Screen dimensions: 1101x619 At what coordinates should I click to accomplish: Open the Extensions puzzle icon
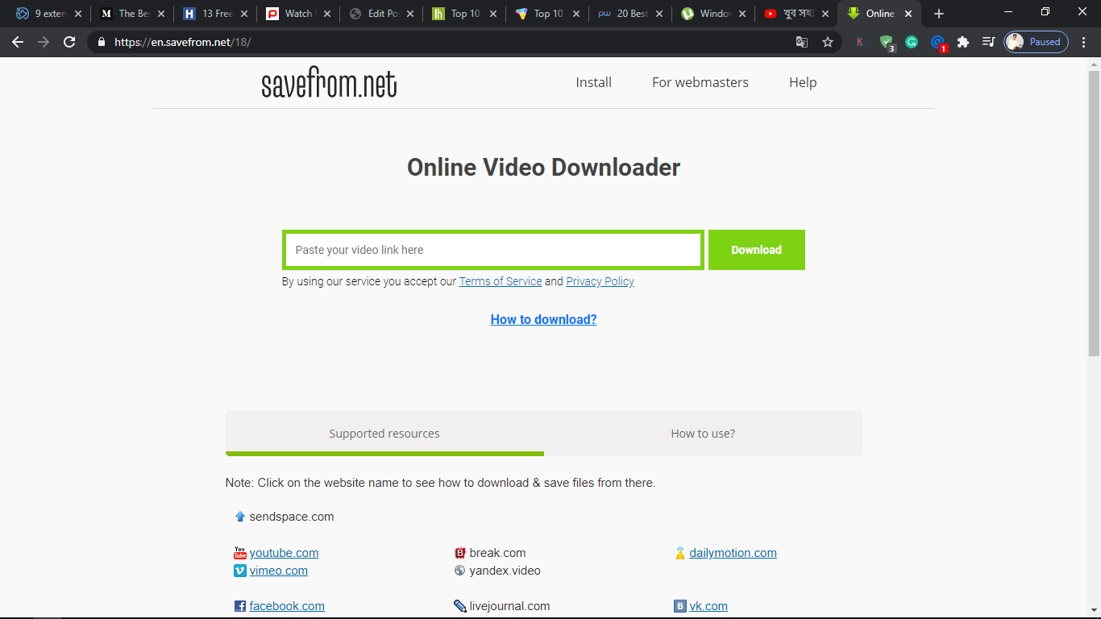point(963,42)
